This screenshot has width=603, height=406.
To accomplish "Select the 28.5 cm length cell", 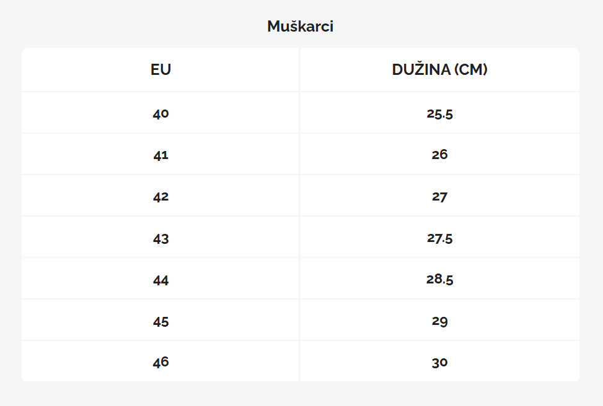I will (x=439, y=280).
